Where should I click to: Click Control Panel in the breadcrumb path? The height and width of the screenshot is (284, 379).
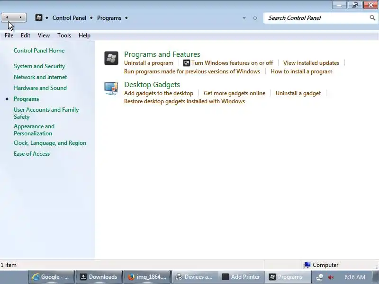click(69, 18)
